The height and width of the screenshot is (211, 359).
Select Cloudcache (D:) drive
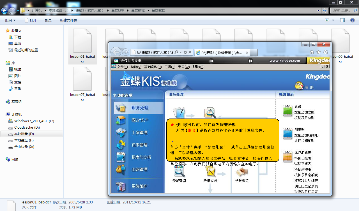pyautogui.click(x=24, y=127)
